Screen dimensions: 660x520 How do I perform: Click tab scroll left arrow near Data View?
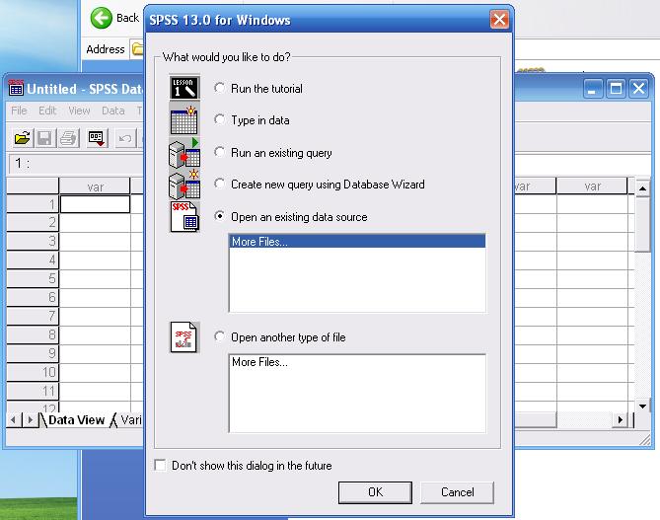pos(14,419)
